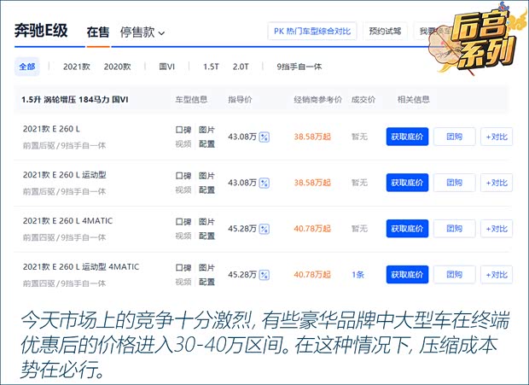Screen dimensions: 529x385
Task: Click 获取底价 for E 260 L 运动型 4MATIC
Action: click(407, 274)
